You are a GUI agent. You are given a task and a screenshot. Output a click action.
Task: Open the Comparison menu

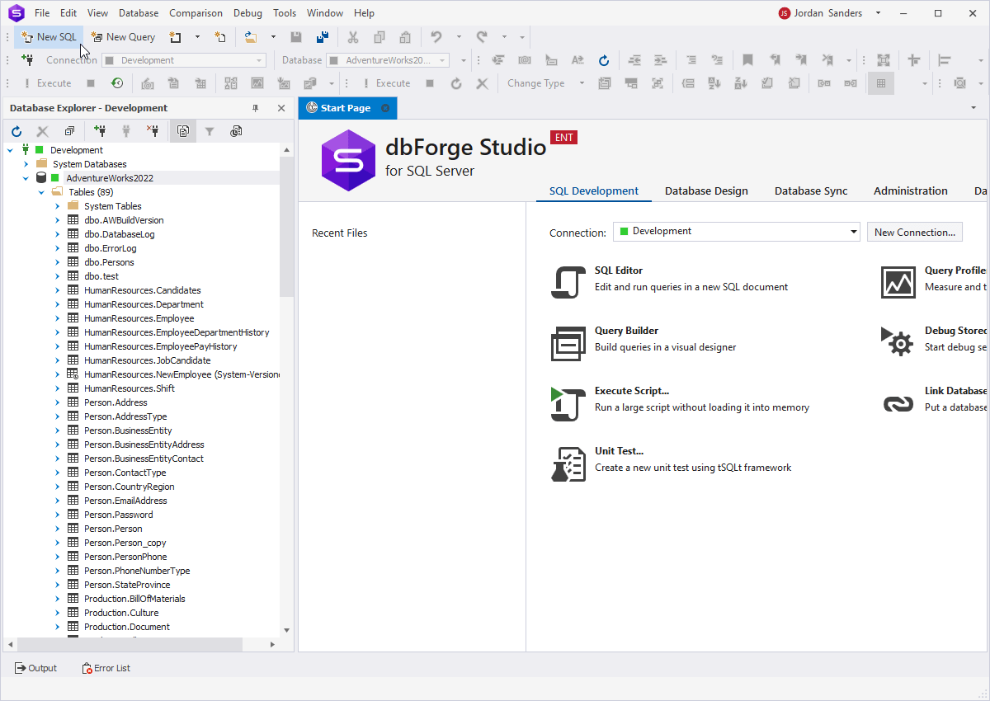(x=196, y=13)
